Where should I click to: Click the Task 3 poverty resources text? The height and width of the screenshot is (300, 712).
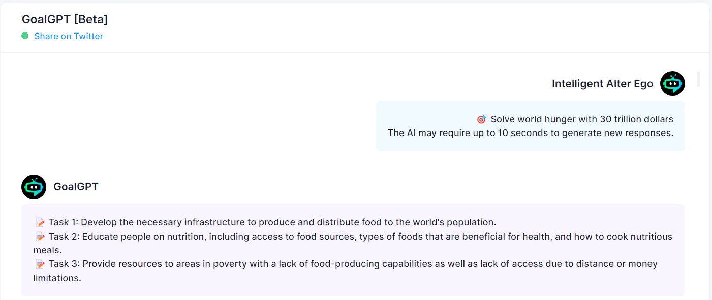pos(346,271)
